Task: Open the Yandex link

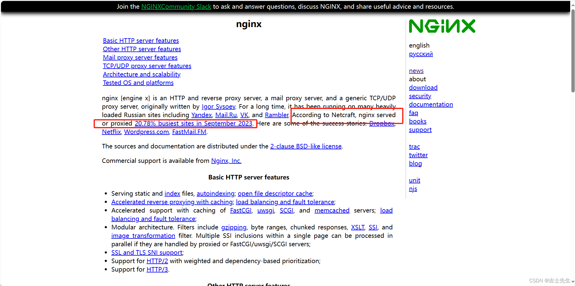Action: pos(201,115)
